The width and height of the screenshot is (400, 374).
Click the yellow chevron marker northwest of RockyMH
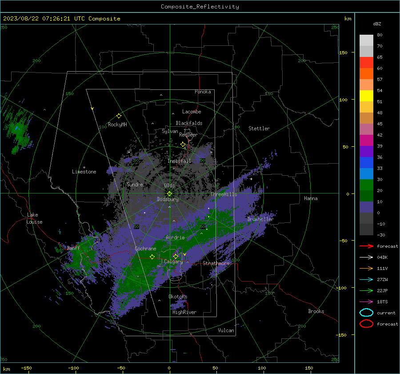pyautogui.click(x=92, y=109)
